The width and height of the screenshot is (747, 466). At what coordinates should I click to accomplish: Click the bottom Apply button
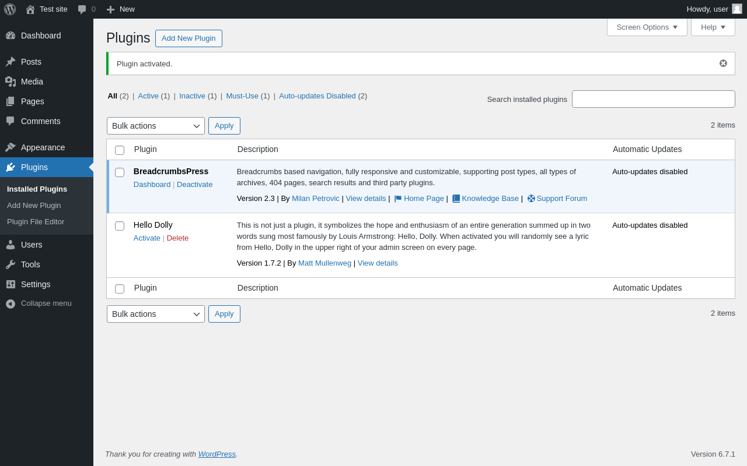(224, 314)
